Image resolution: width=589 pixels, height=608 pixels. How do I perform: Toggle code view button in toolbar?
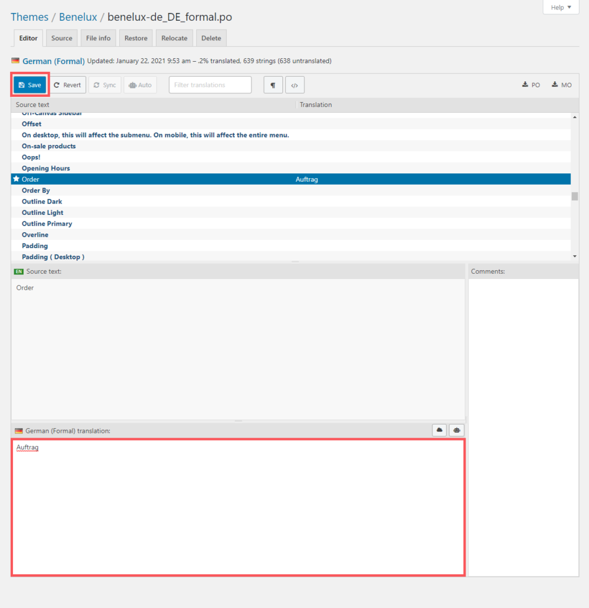pyautogui.click(x=295, y=85)
